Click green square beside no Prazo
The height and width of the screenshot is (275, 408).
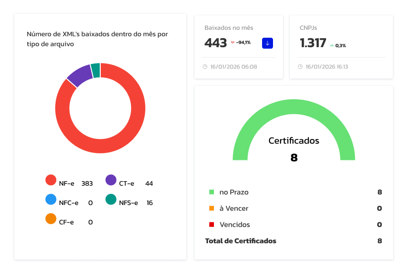click(x=211, y=192)
